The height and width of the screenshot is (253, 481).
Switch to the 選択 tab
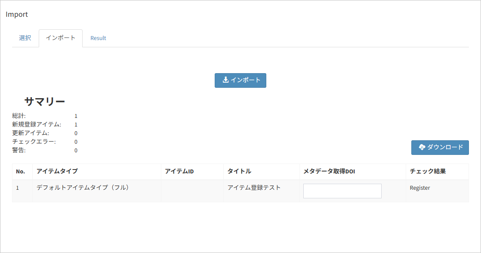point(25,38)
